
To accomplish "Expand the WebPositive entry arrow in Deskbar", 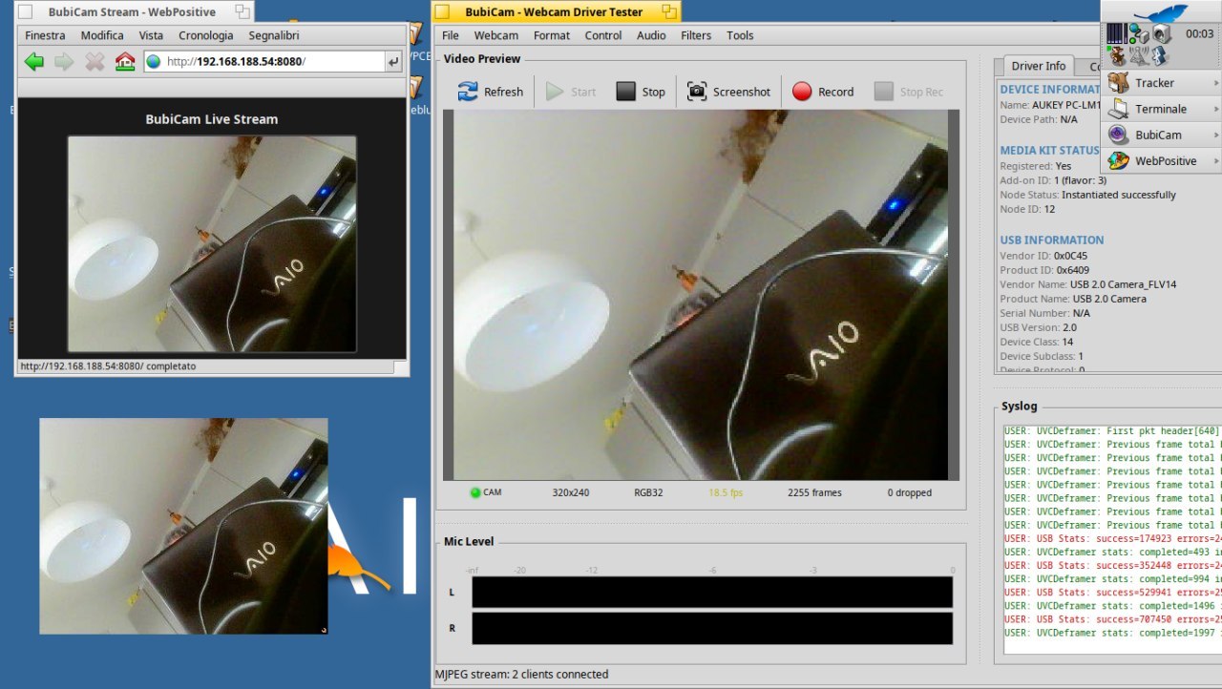I will (1216, 160).
